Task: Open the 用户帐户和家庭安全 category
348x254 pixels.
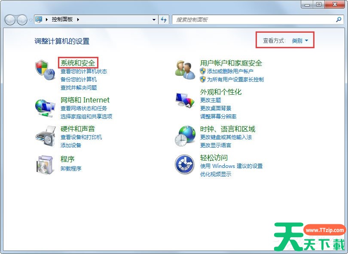Action: [x=231, y=63]
